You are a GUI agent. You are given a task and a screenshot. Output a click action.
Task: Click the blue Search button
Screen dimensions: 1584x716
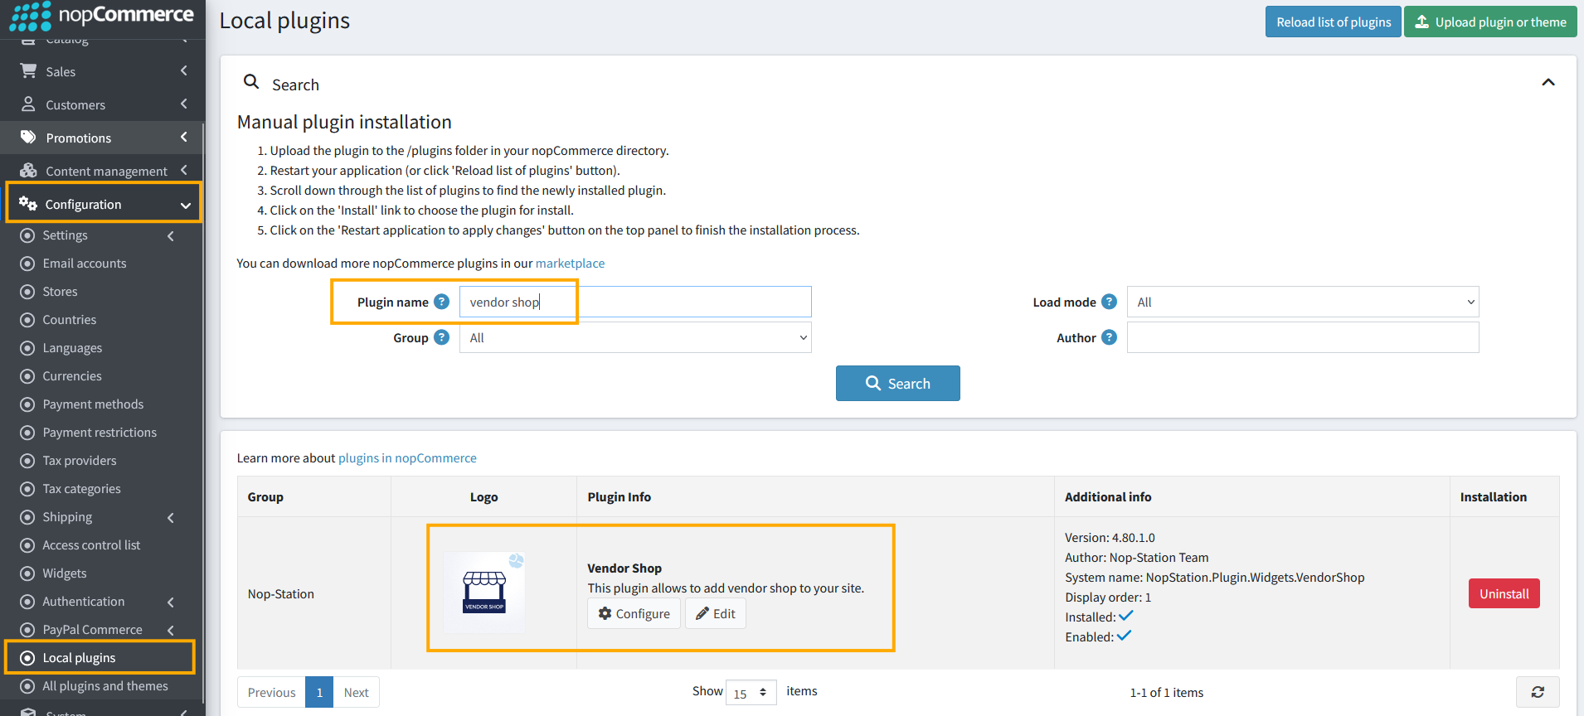tap(898, 383)
